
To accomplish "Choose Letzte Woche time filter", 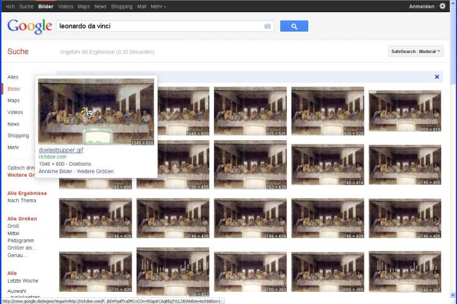I will click(23, 280).
